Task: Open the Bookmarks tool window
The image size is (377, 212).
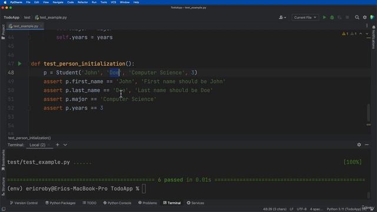Action: pyautogui.click(x=3, y=160)
